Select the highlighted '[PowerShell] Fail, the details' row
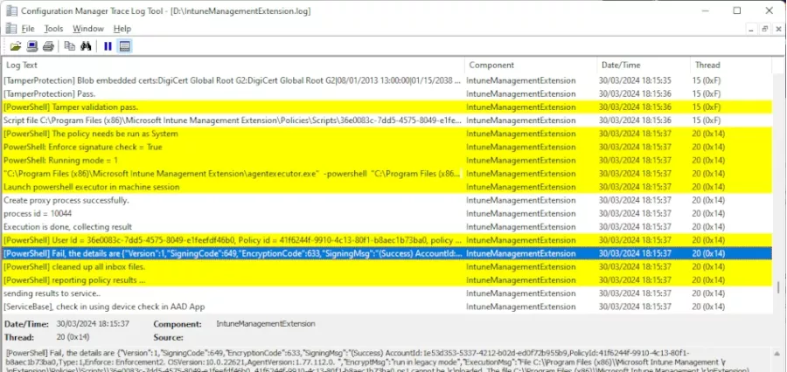Image resolution: width=787 pixels, height=372 pixels. 232,253
